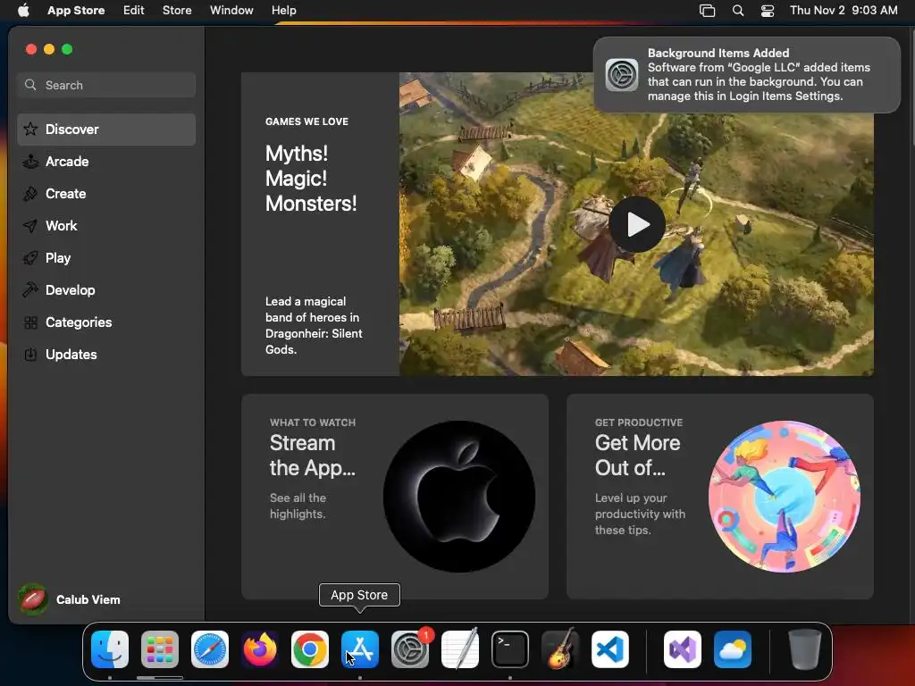Go to the Discover section
Screen dimensions: 915x686
point(106,130)
